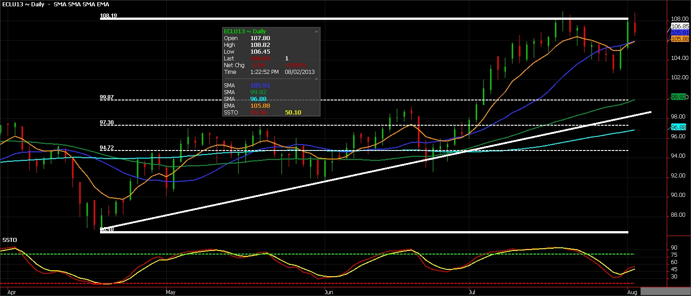Image resolution: width=691 pixels, height=296 pixels.
Task: Click the Low value 106.45
Action: 260,52
